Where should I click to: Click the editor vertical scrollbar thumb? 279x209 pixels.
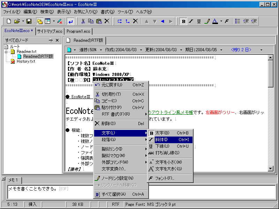click(271, 73)
